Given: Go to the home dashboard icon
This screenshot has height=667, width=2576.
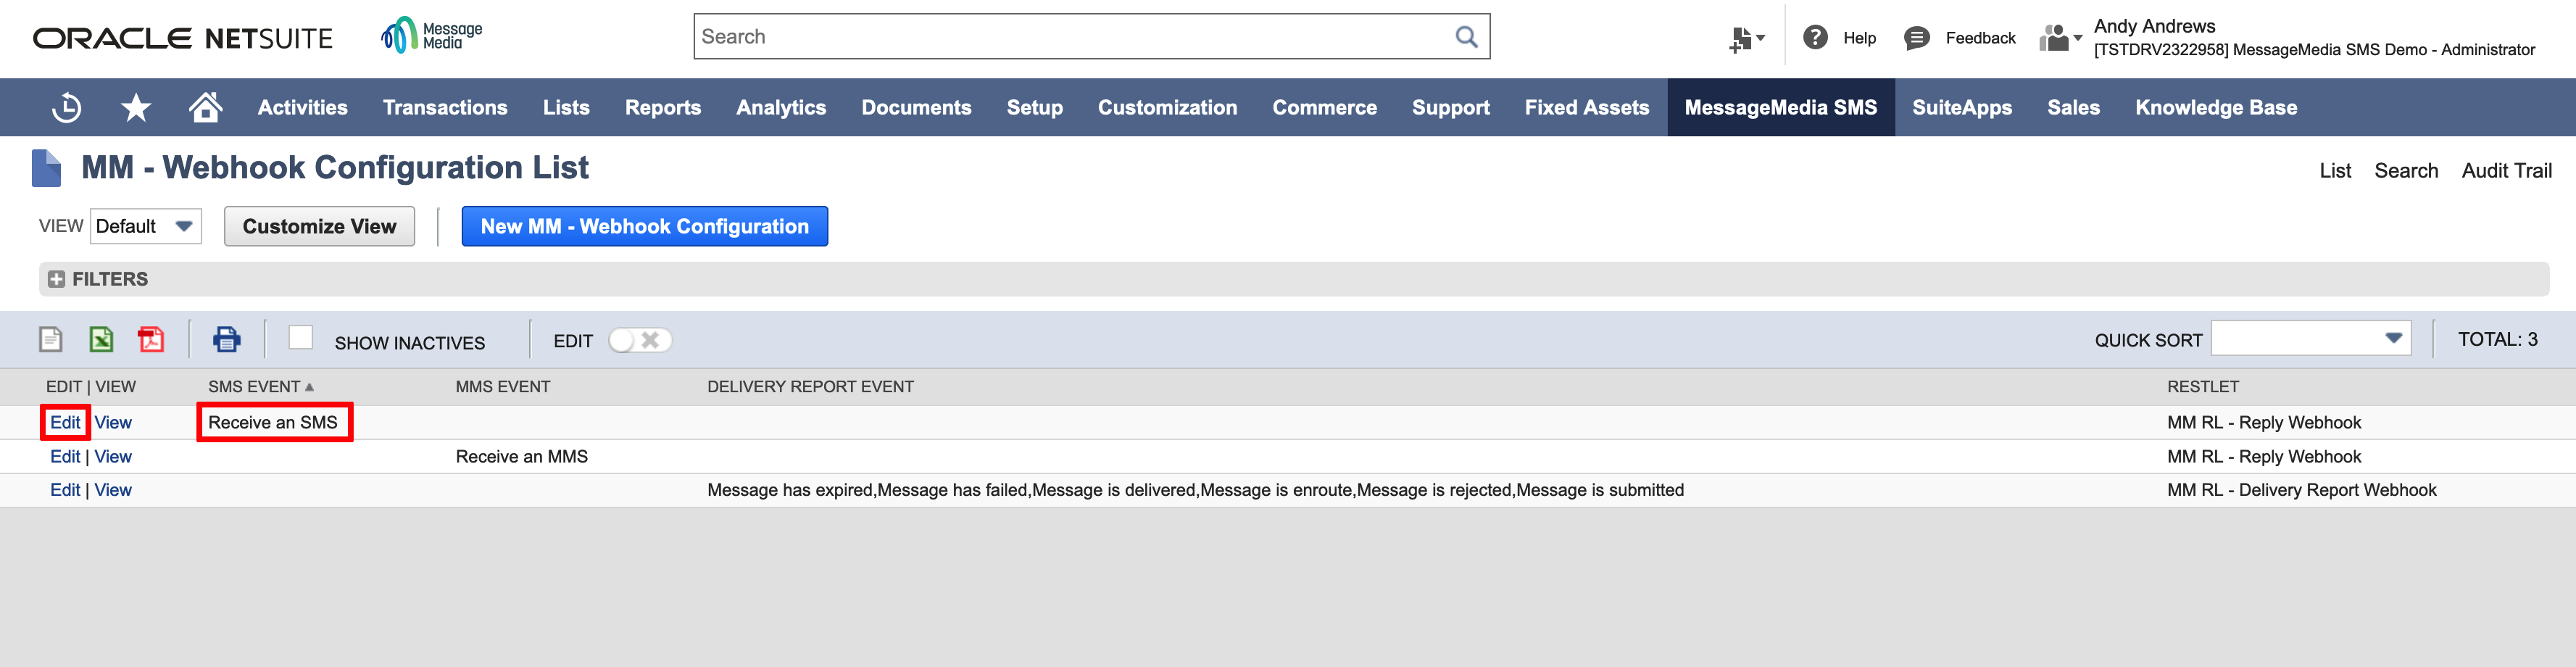Looking at the screenshot, I should pyautogui.click(x=205, y=107).
